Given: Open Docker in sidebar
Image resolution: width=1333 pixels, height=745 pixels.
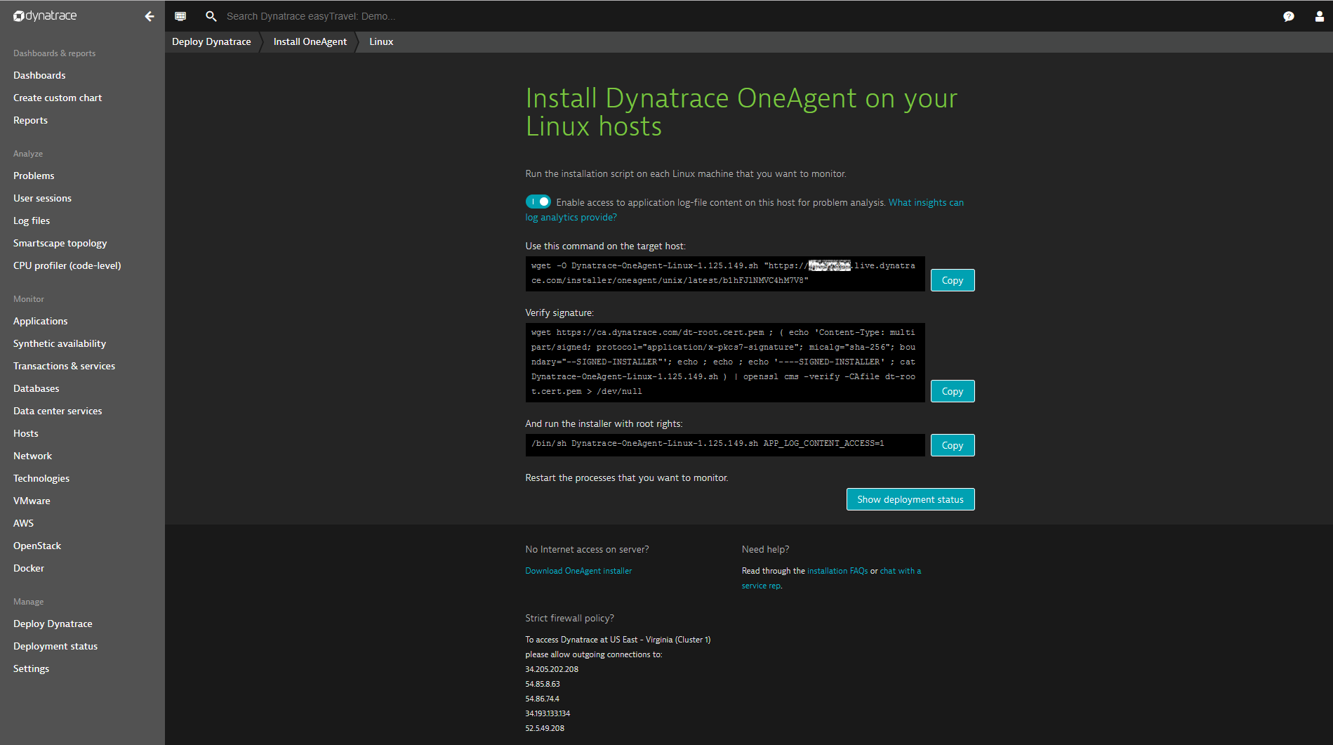Looking at the screenshot, I should [x=28, y=568].
